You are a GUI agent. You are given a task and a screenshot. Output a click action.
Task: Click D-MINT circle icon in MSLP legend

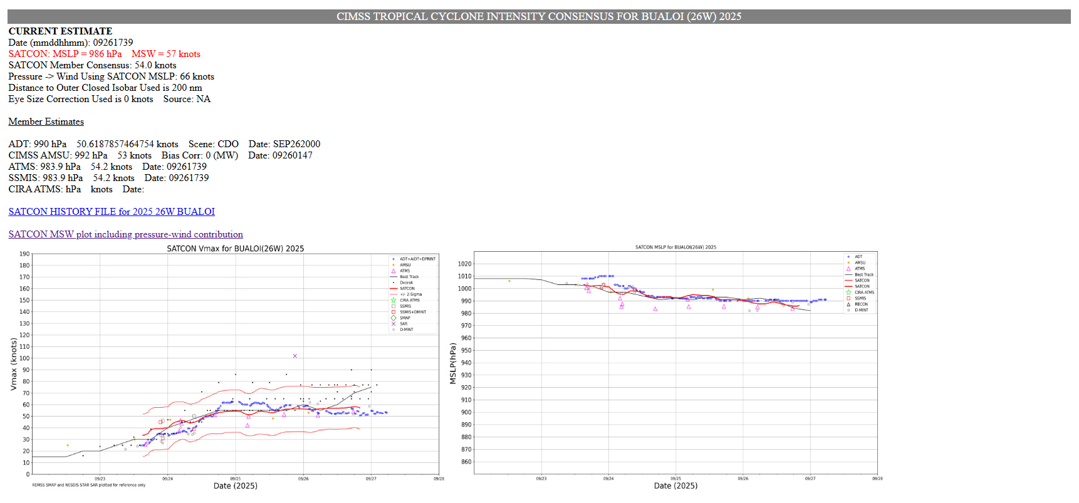click(x=849, y=310)
